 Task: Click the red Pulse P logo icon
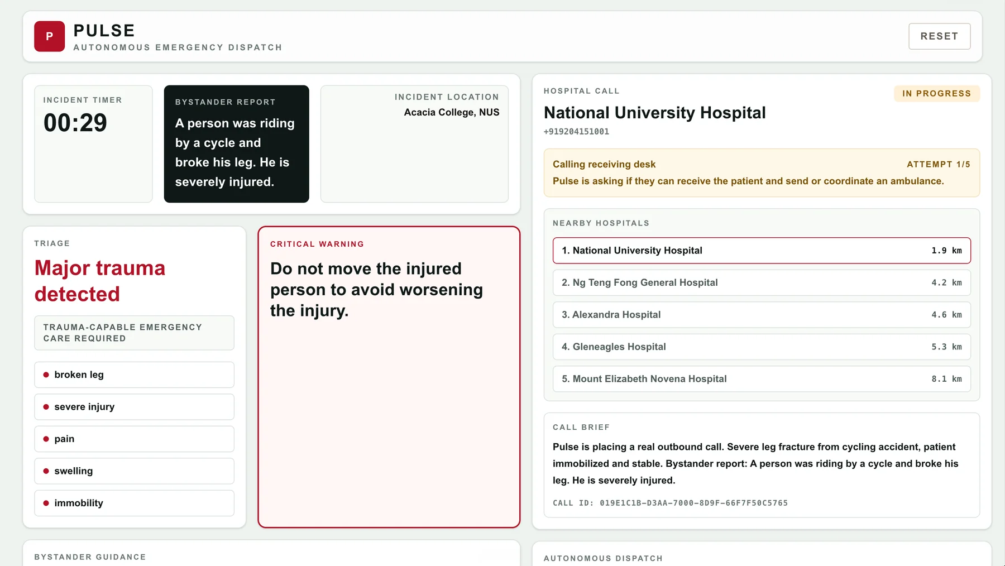[x=49, y=36]
